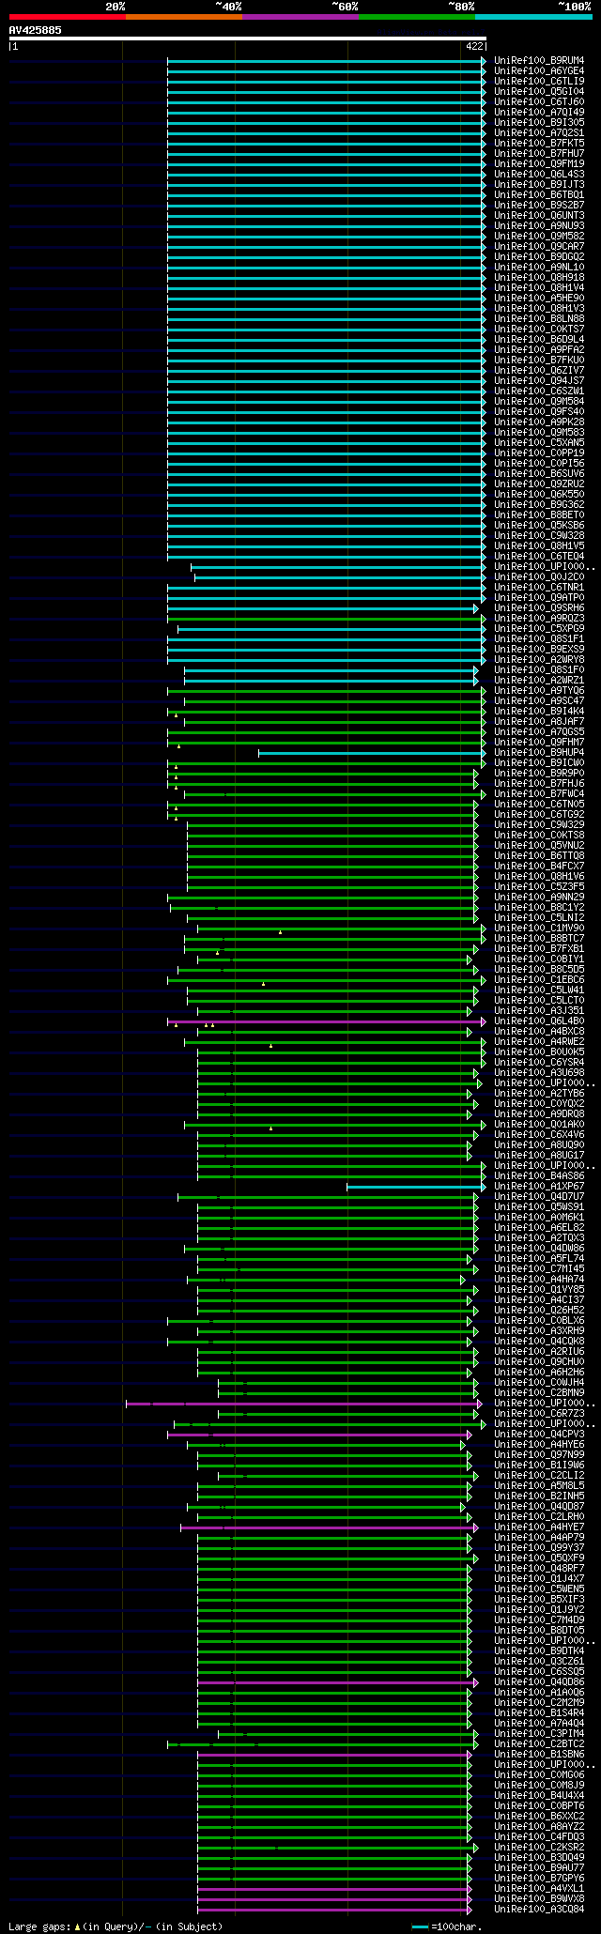601x1934 pixels.
Task: Open hit UniRef100_C1MV90
Action: [x=539, y=929]
